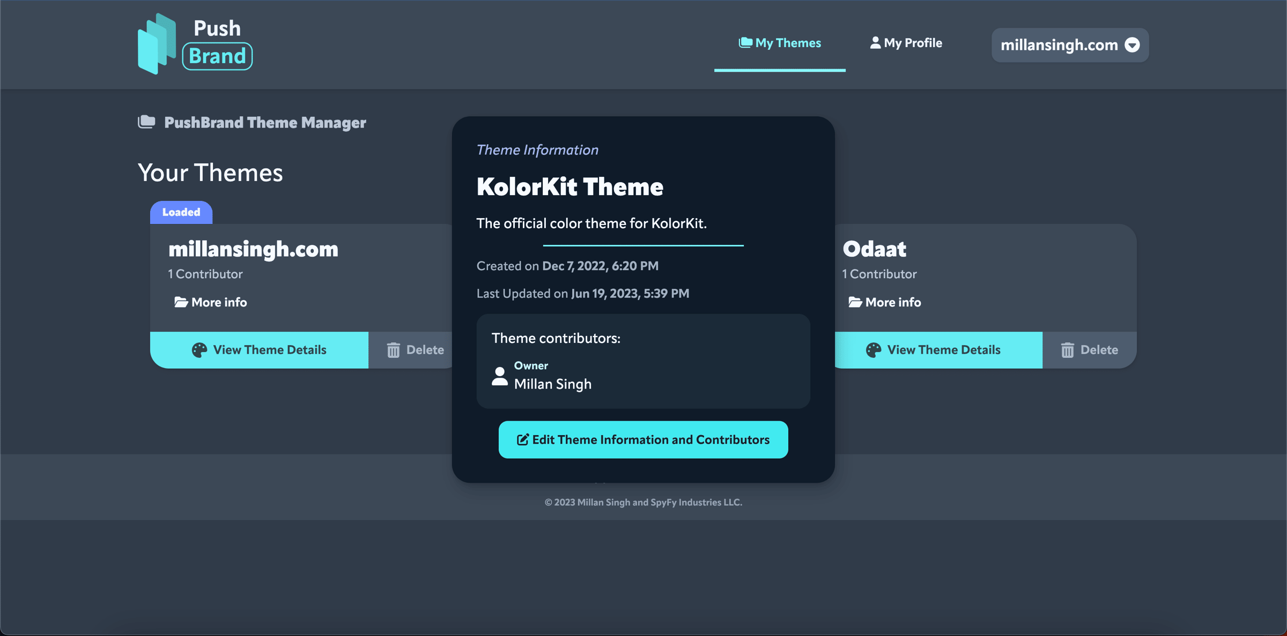The image size is (1287, 636).
Task: Delete the Odaat theme
Action: coord(1089,350)
